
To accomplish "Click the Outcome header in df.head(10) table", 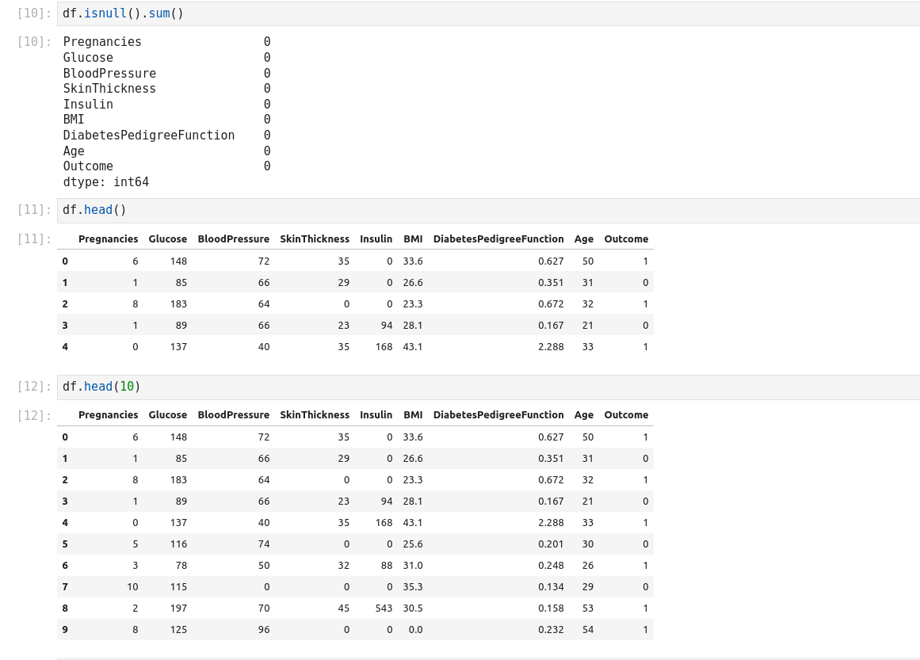I will point(626,415).
